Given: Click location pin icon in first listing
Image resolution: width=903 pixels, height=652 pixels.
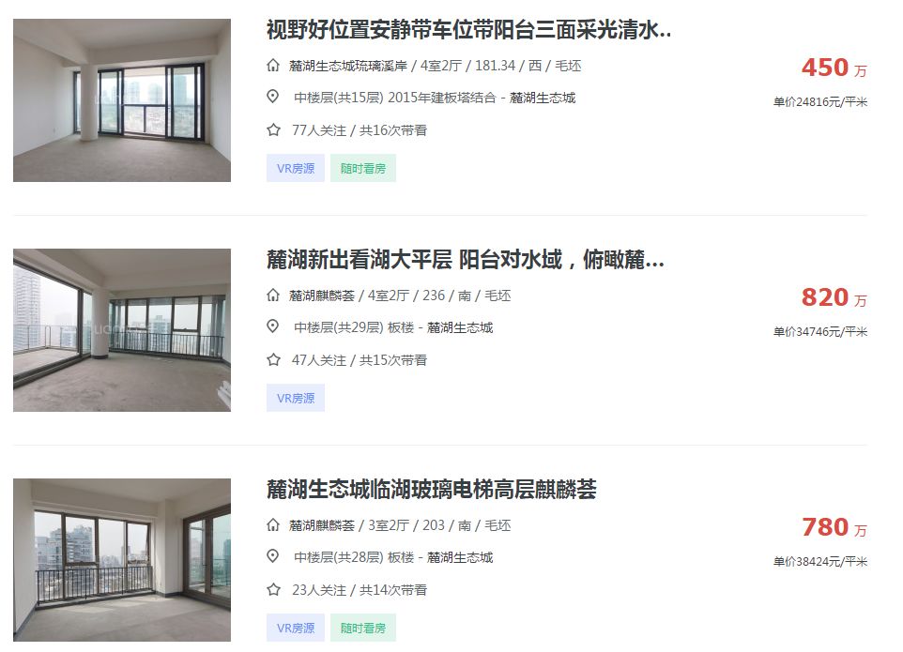Looking at the screenshot, I should [273, 97].
